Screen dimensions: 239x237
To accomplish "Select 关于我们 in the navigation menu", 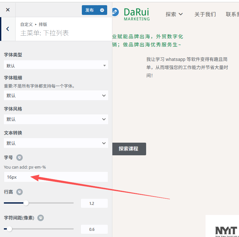I will (x=205, y=14).
